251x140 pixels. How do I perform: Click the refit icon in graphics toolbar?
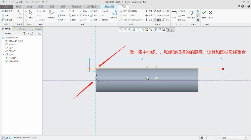click(x=121, y=30)
